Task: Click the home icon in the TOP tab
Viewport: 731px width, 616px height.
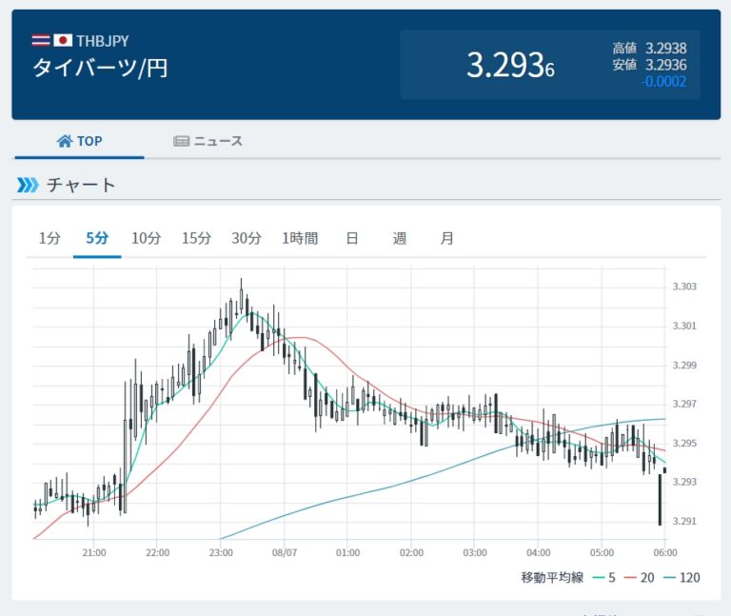Action: pos(65,141)
